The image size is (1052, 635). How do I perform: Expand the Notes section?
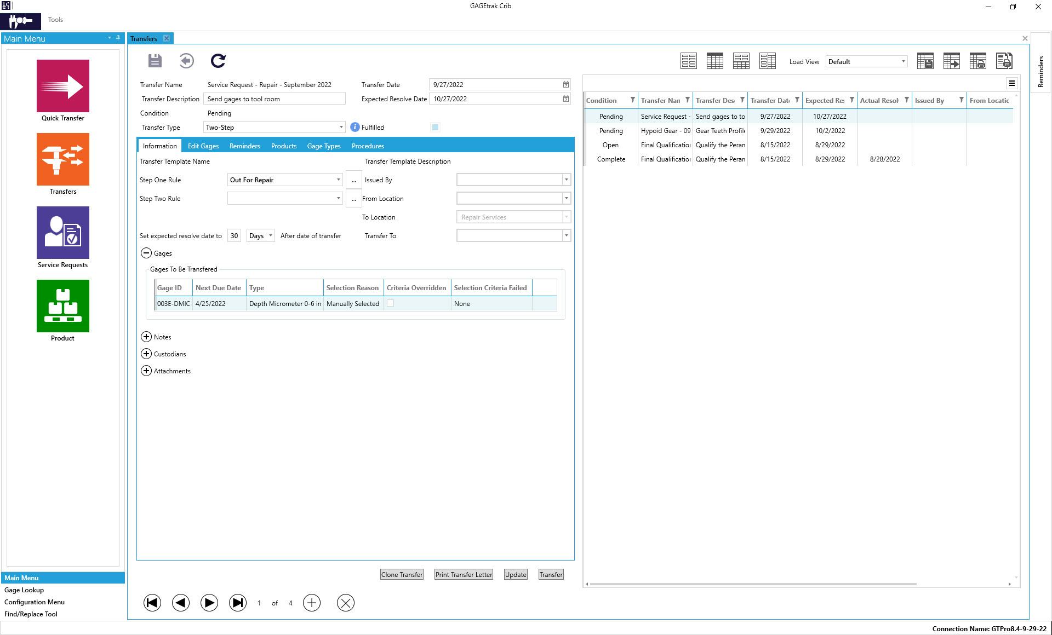coord(146,337)
